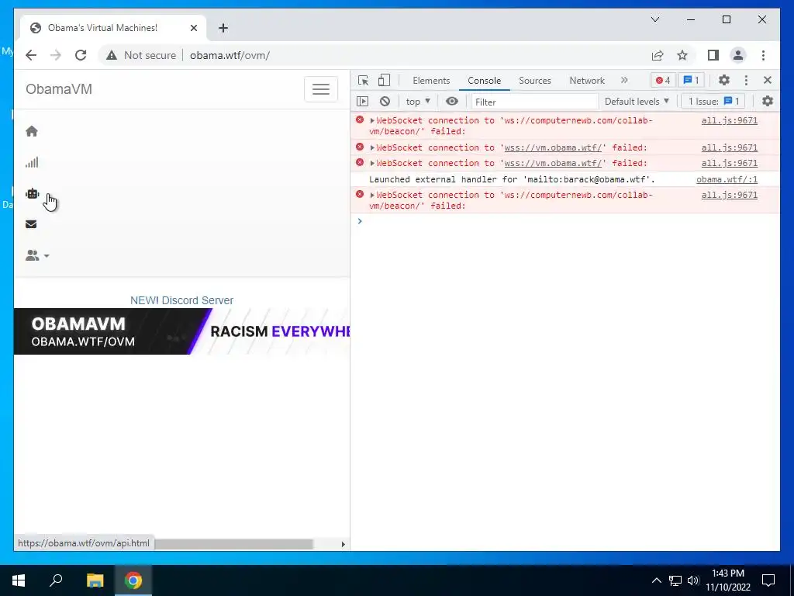
Task: Open File Explorer from the taskbar
Action: pos(95,580)
